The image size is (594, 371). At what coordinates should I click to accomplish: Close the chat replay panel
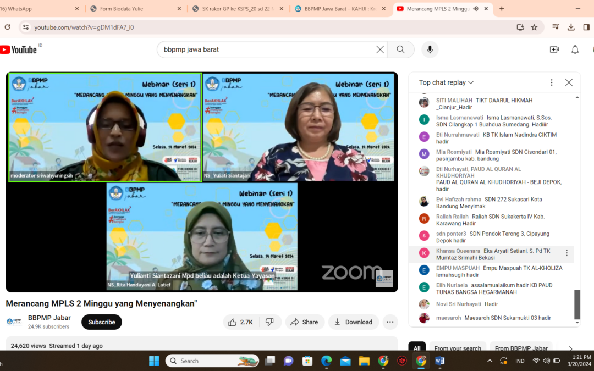(569, 82)
